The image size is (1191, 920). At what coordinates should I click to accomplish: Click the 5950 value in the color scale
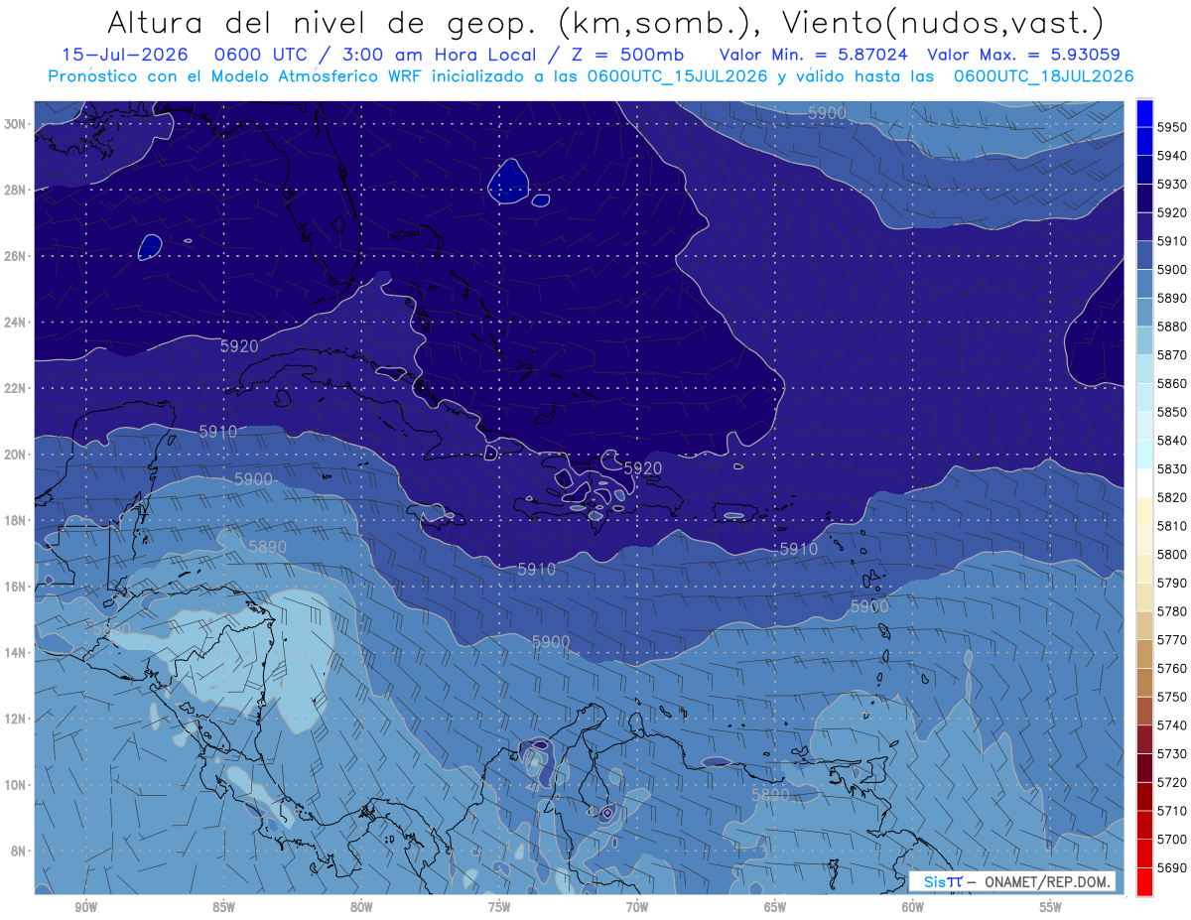(1171, 127)
